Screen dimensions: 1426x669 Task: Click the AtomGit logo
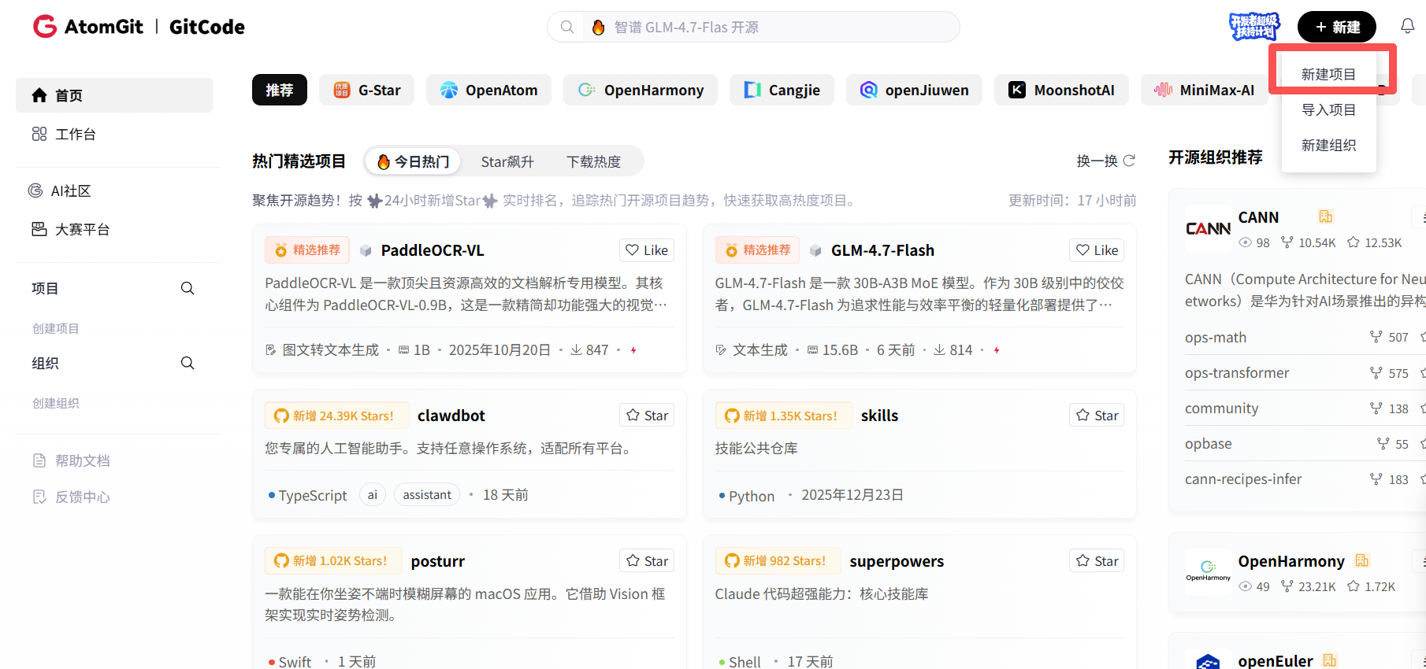[88, 27]
